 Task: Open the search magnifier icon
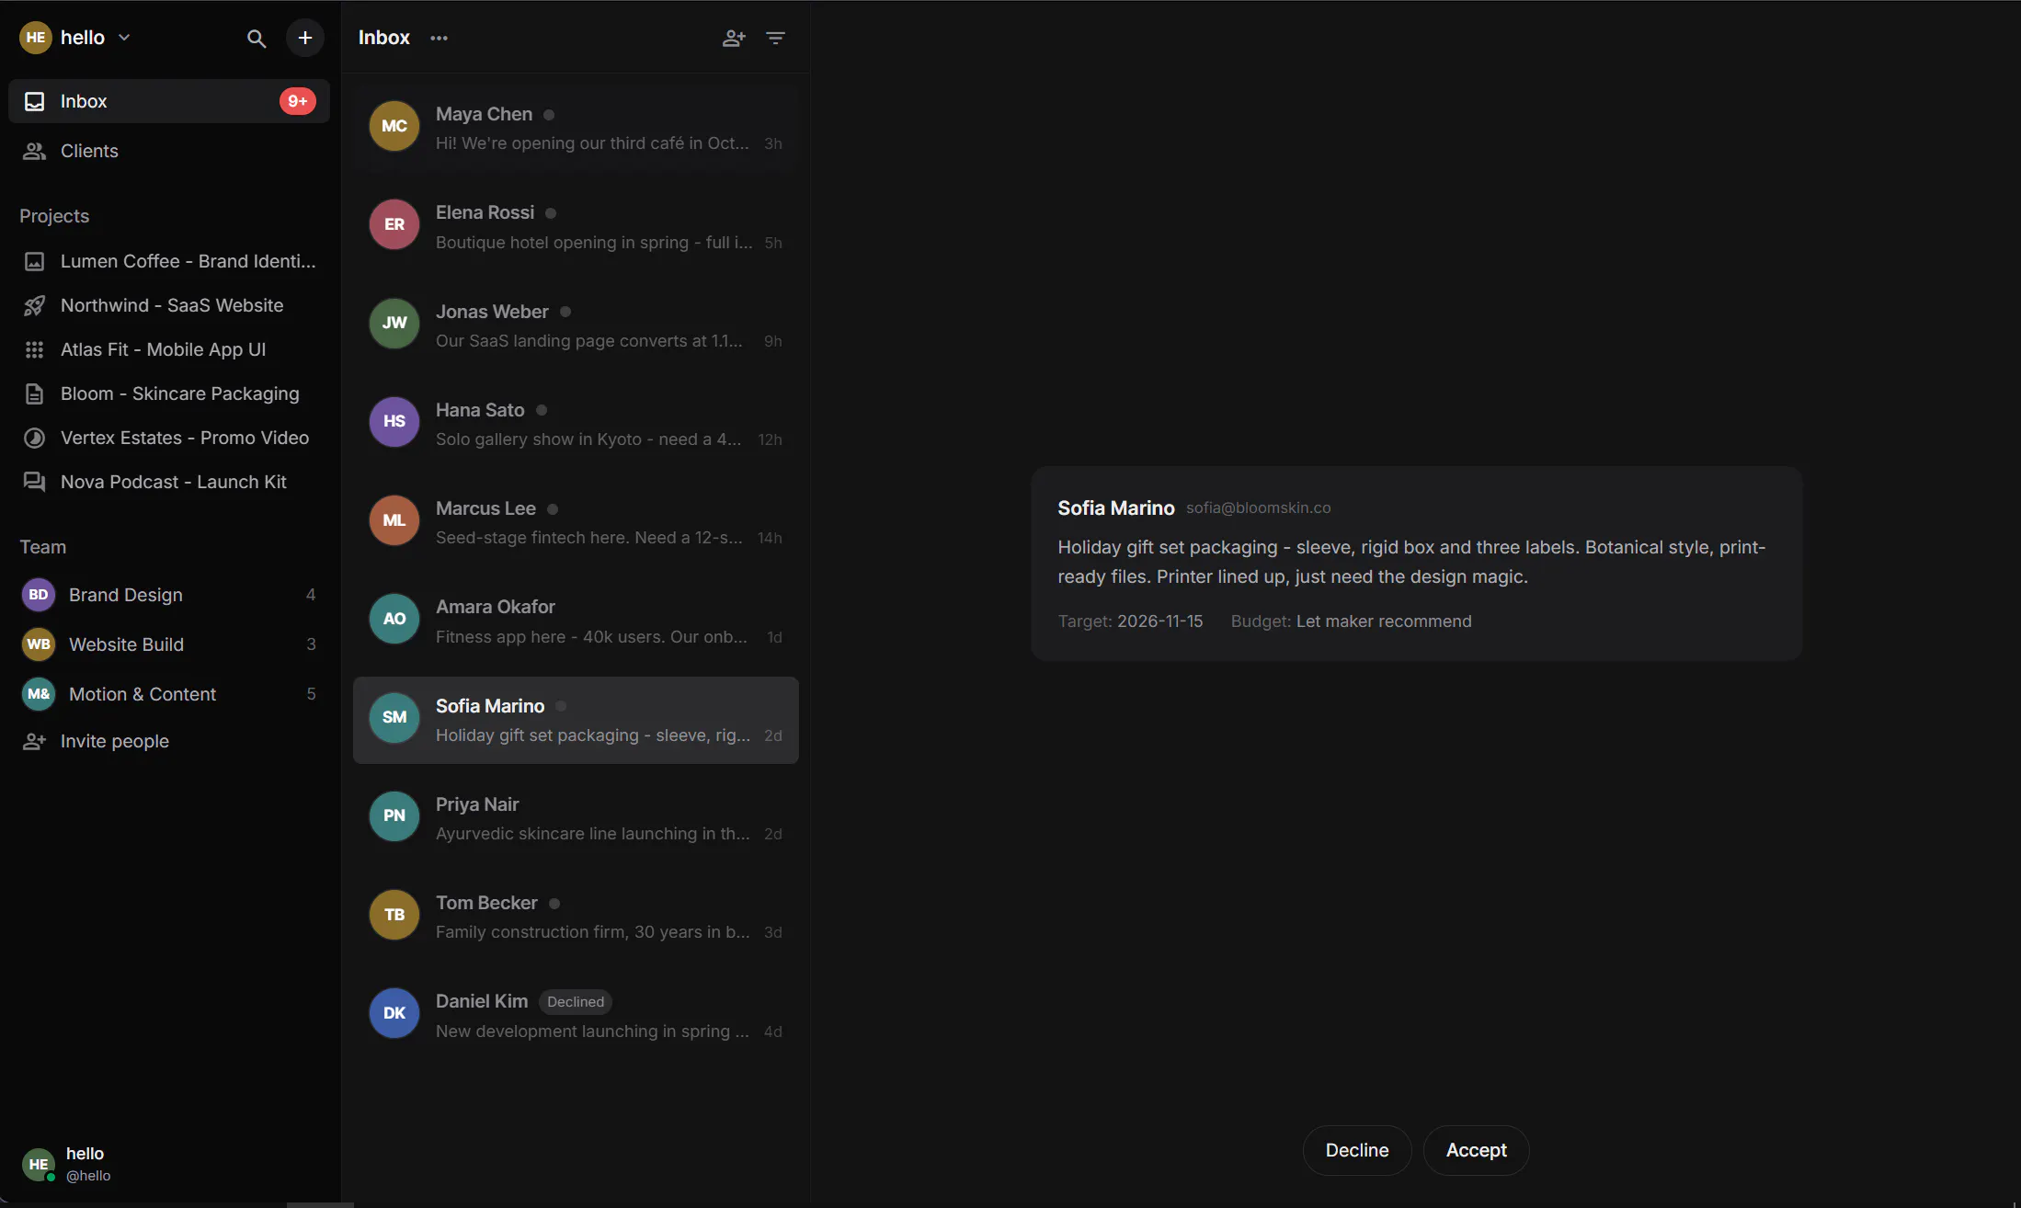click(257, 38)
